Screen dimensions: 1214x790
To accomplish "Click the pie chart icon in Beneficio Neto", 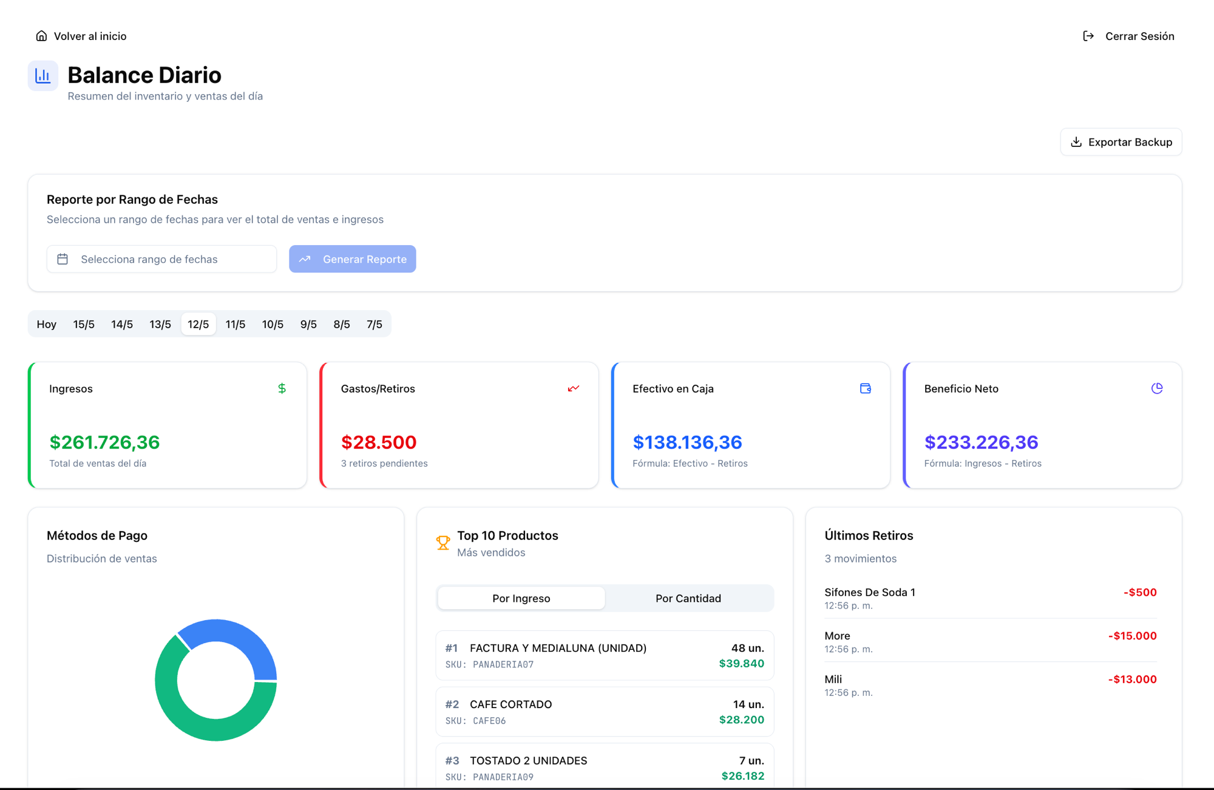I will coord(1157,388).
